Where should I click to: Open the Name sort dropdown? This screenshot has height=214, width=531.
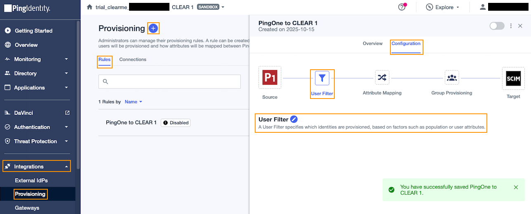[133, 101]
